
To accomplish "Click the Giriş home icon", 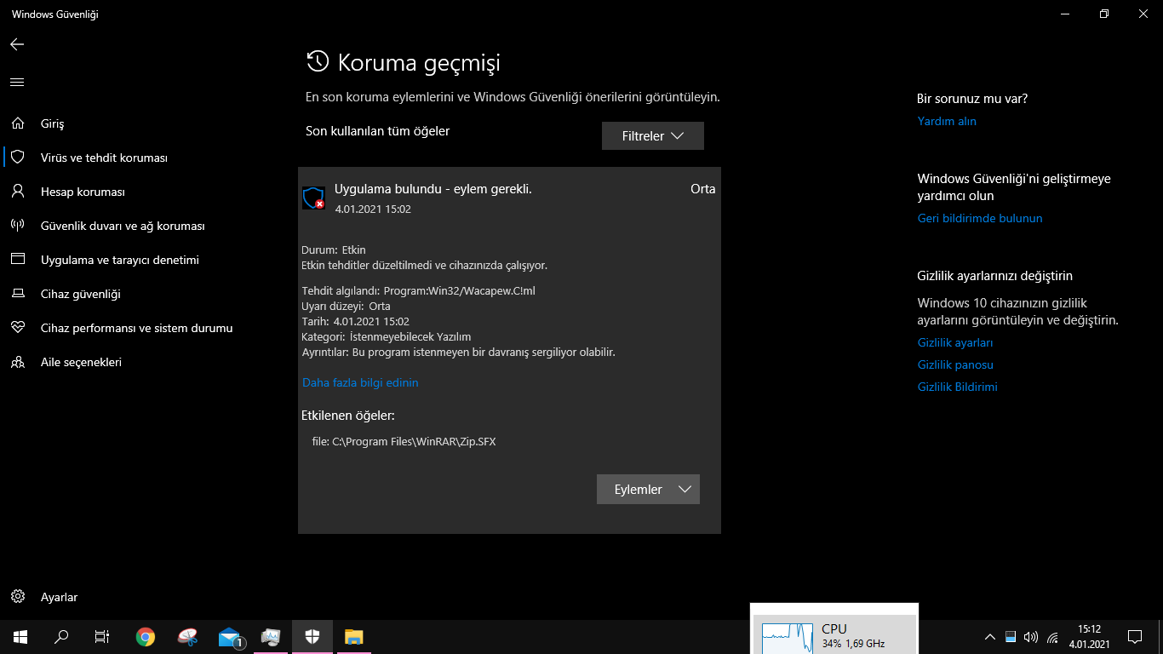I will 18,123.
